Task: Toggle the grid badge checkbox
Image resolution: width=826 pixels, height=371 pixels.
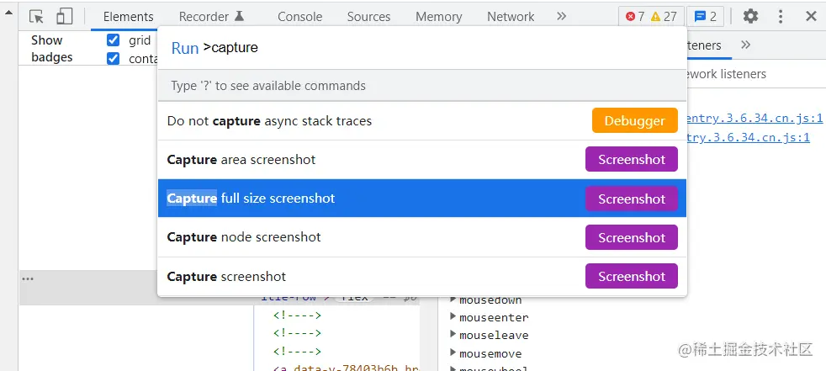Action: point(114,40)
